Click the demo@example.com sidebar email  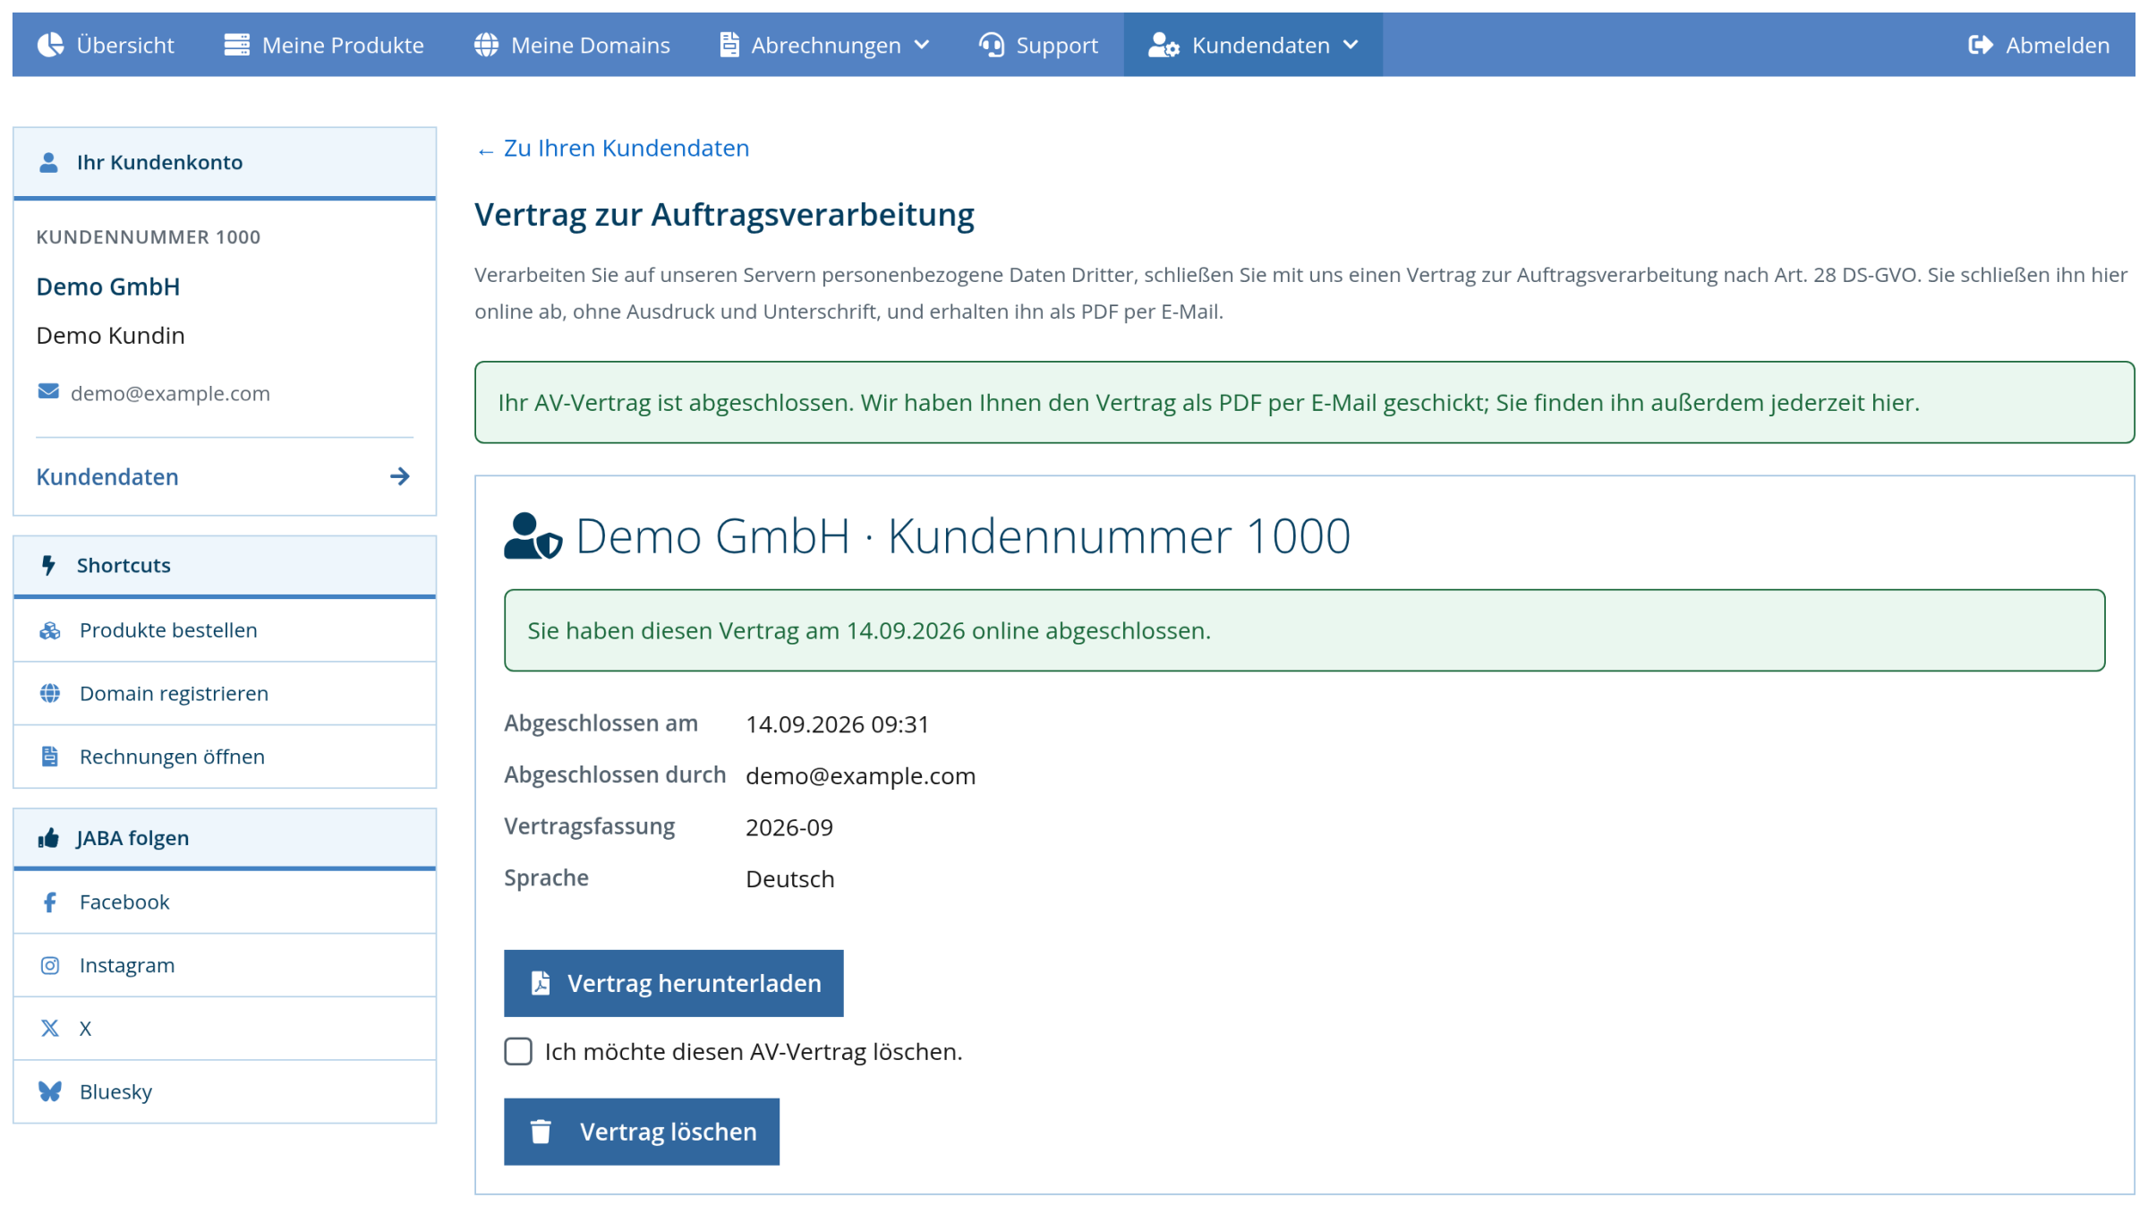click(x=170, y=393)
